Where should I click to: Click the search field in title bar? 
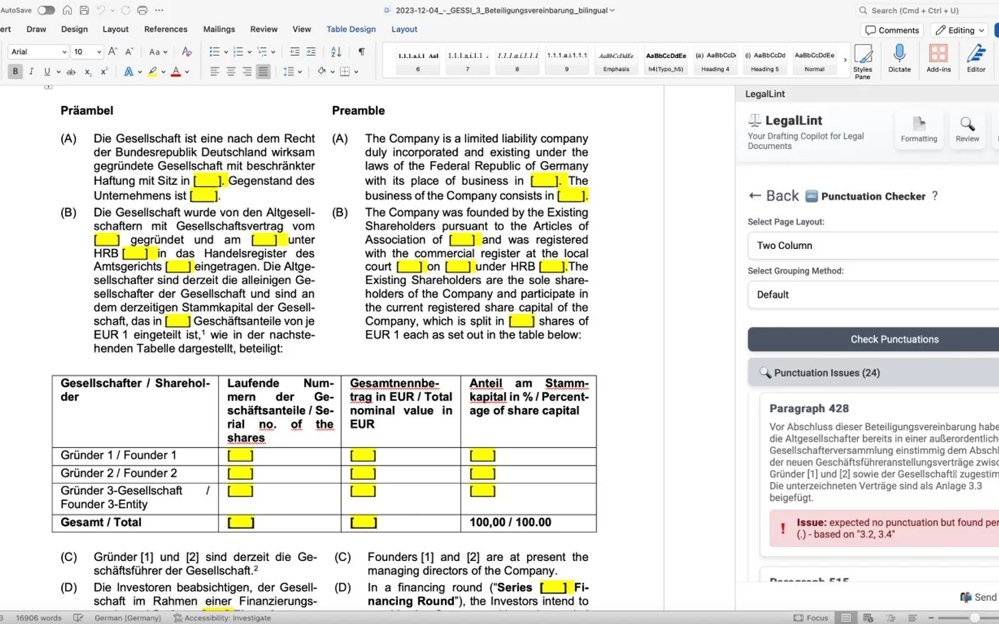pos(927,10)
